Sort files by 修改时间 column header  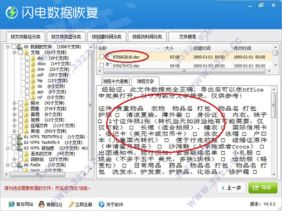[252, 48]
